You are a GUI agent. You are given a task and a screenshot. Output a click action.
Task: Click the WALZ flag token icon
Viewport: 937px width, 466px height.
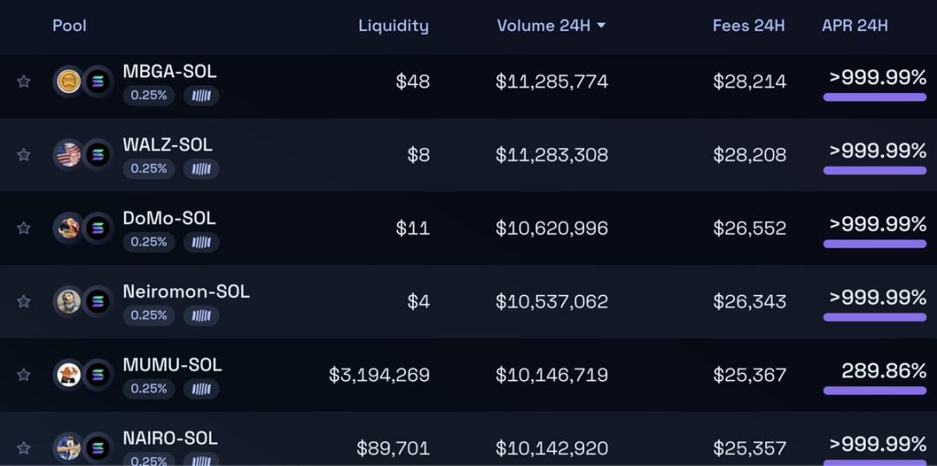(x=69, y=154)
